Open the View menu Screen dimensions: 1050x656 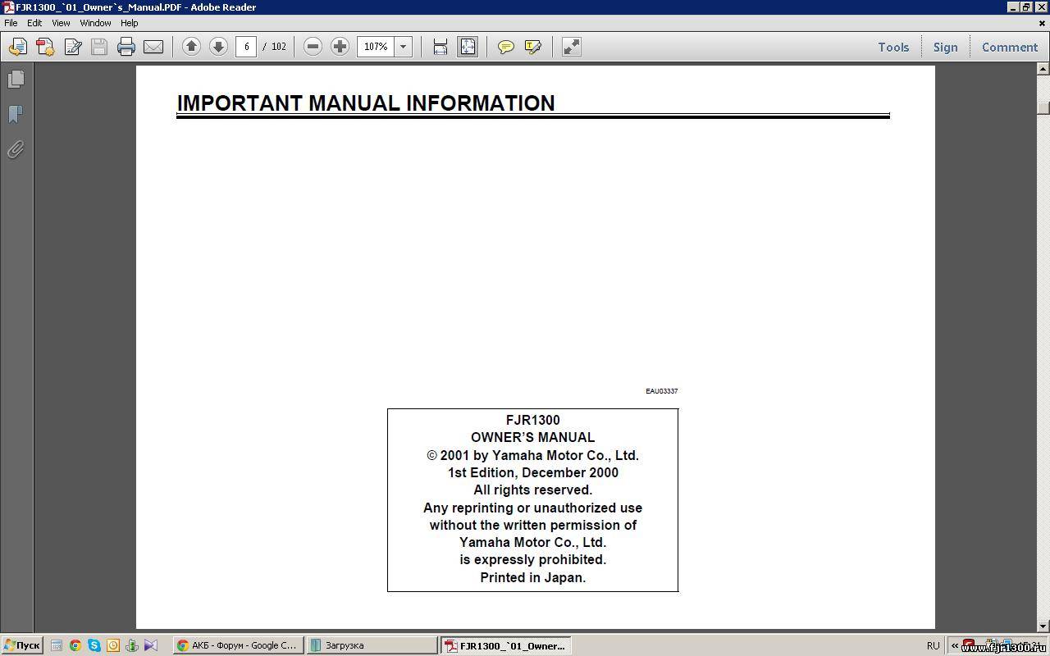tap(61, 23)
